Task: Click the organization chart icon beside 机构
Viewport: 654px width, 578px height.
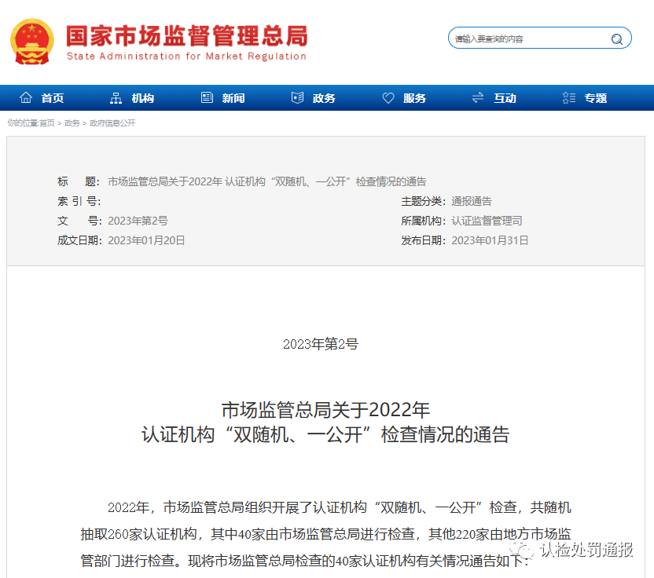Action: (116, 98)
